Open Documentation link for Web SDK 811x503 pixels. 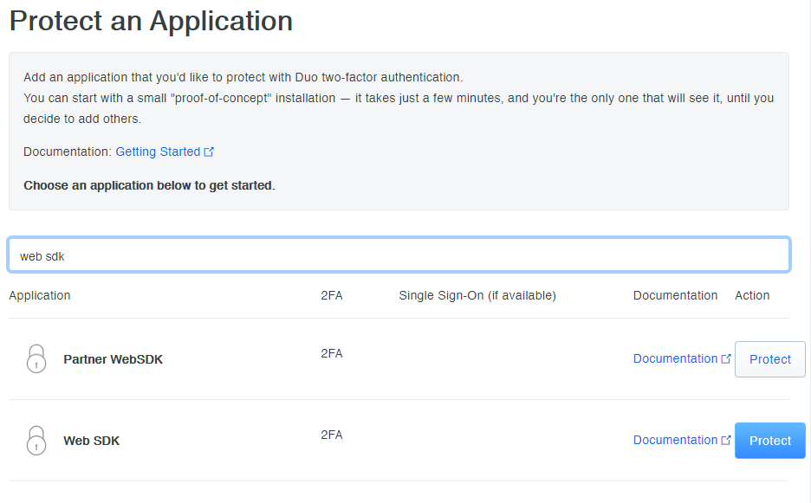pyautogui.click(x=675, y=440)
